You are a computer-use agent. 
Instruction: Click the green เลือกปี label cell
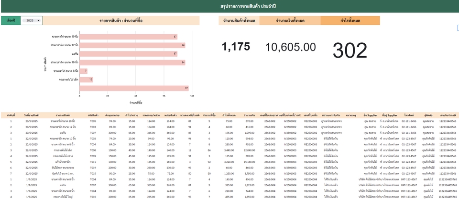click(11, 20)
